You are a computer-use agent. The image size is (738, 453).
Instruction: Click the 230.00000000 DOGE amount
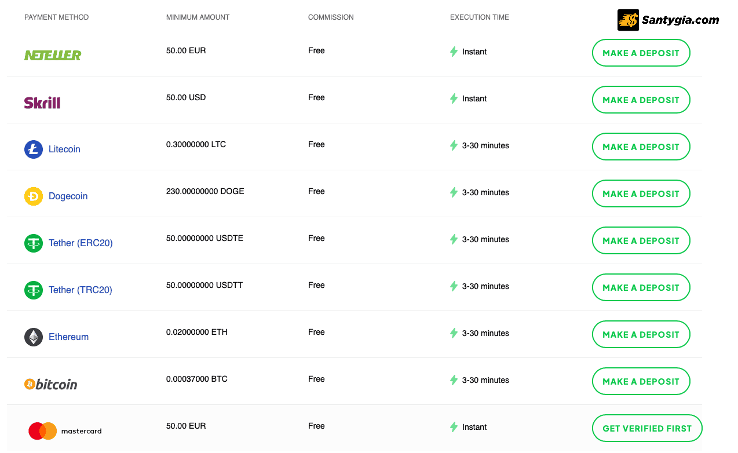pyautogui.click(x=205, y=191)
